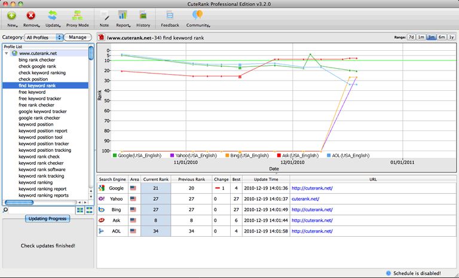
Task: Click the Ask search engine icon in table
Action: [x=101, y=220]
